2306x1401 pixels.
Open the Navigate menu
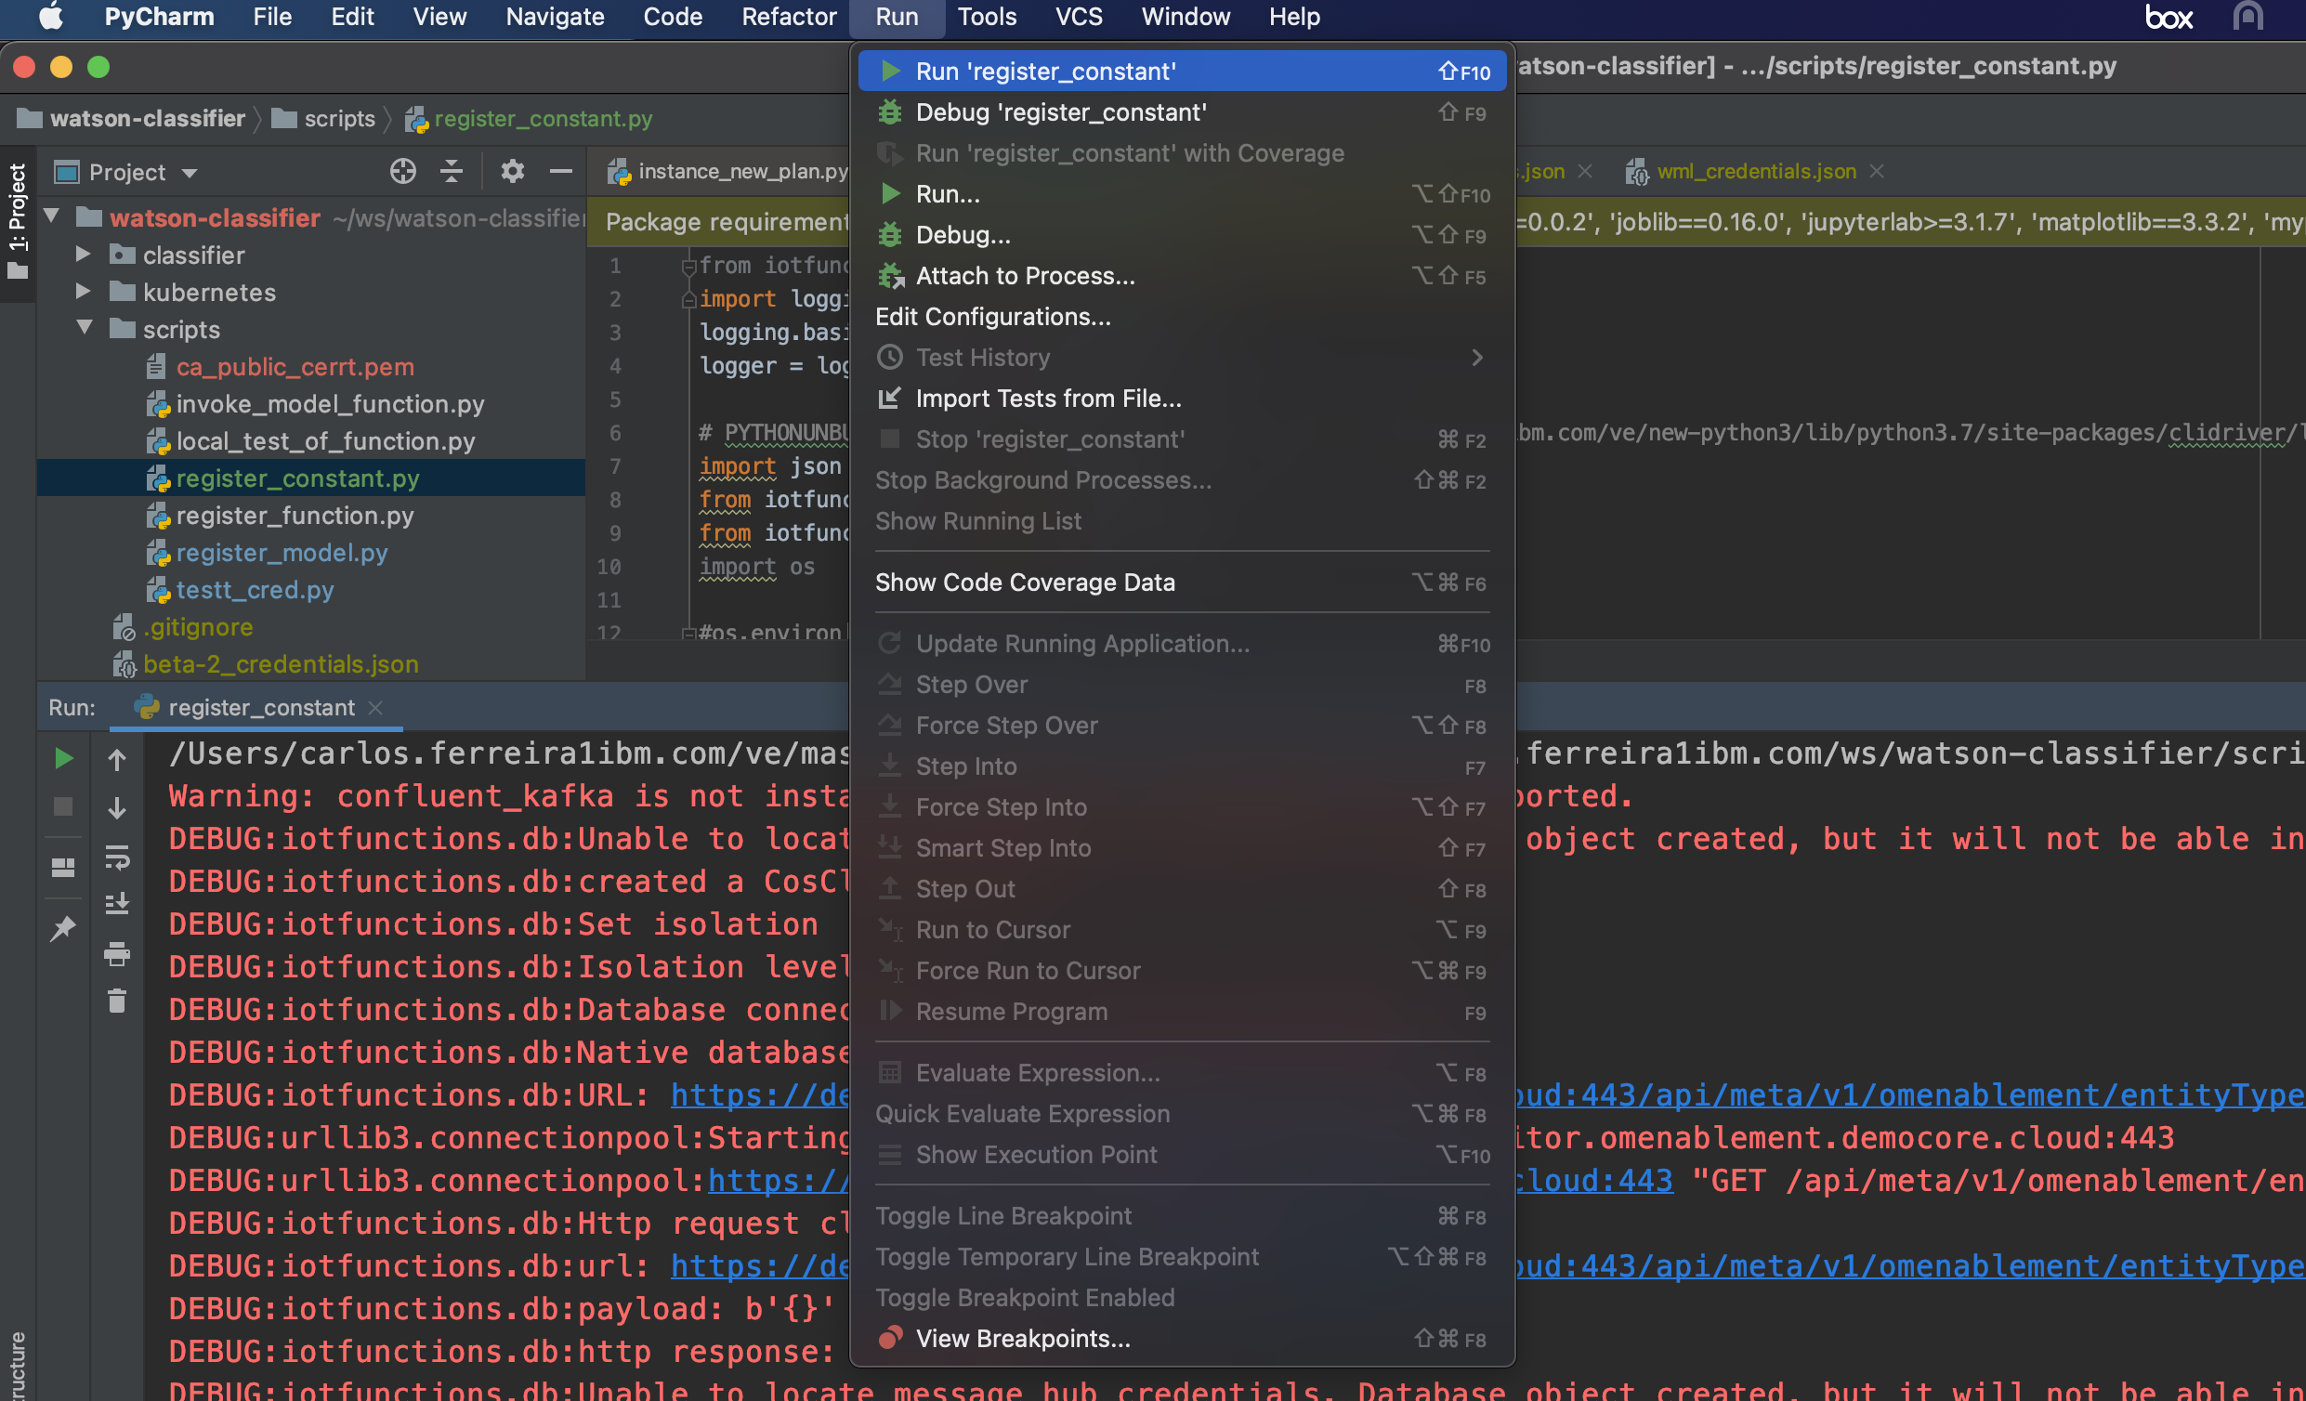pyautogui.click(x=555, y=17)
